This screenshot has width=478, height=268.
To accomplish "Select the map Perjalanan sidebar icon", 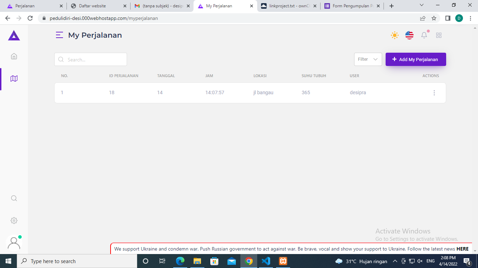I will click(14, 79).
